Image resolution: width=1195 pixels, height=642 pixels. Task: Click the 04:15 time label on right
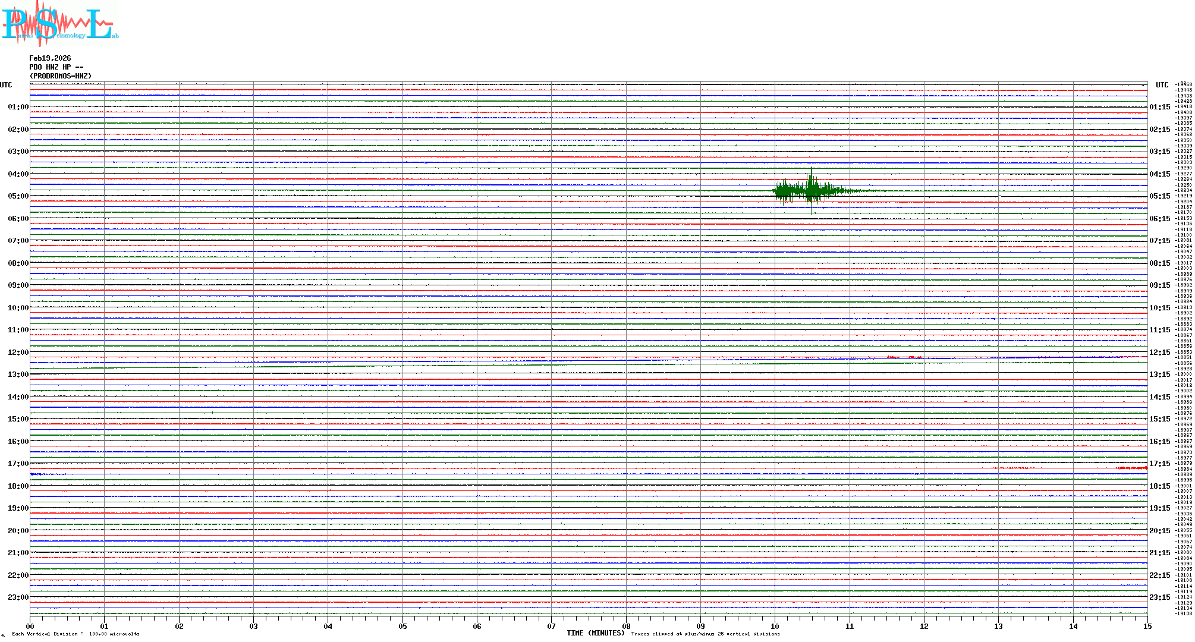[x=1159, y=174]
